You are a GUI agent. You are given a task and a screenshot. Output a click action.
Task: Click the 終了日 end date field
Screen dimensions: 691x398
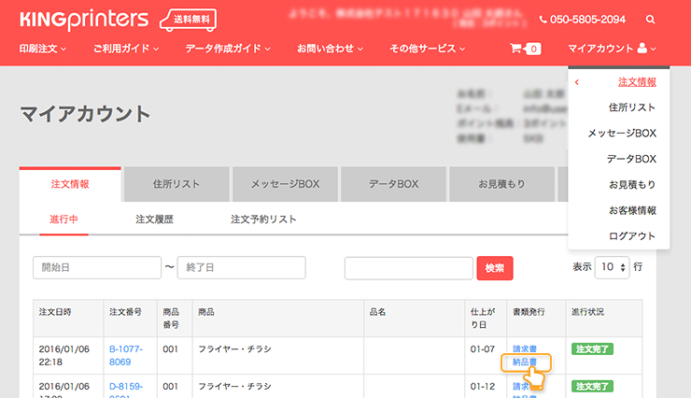coord(241,268)
